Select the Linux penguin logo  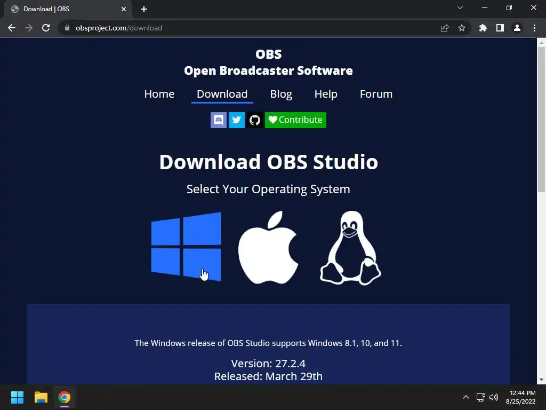[350, 248]
